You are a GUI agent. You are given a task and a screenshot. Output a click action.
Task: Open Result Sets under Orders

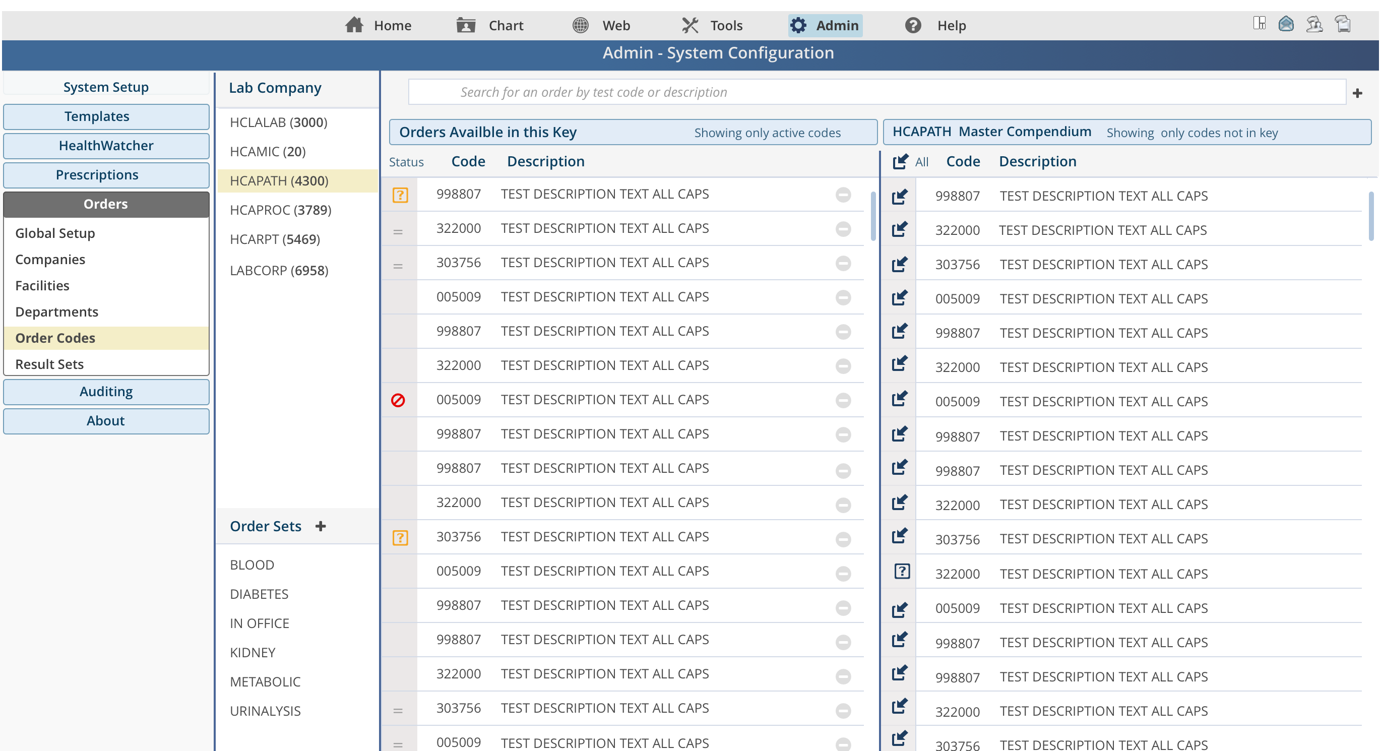coord(49,364)
